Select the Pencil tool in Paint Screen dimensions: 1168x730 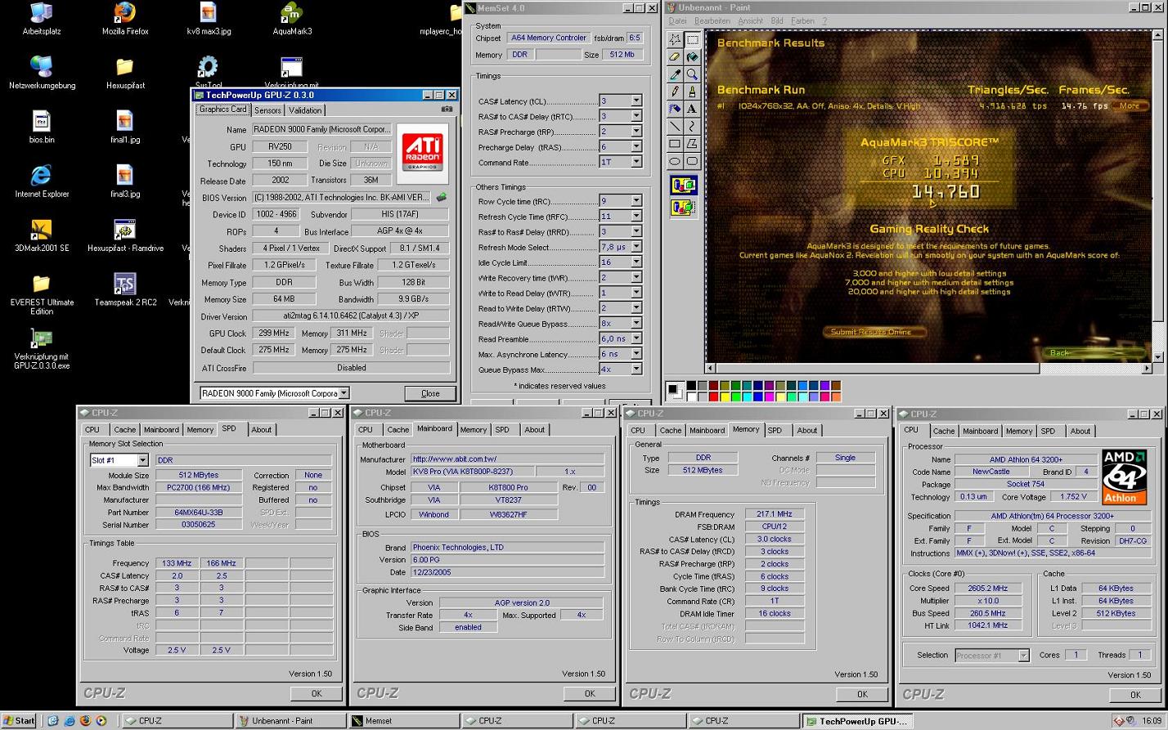[x=675, y=92]
